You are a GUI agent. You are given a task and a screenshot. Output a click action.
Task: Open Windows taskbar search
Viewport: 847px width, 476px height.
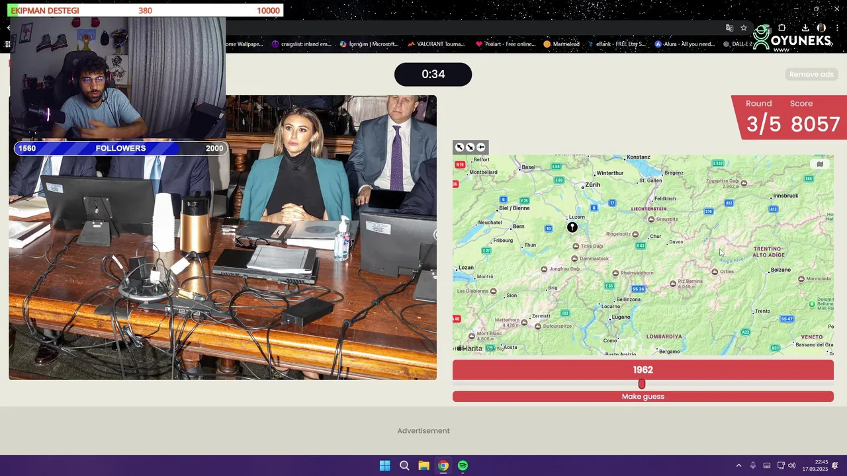[x=404, y=465]
